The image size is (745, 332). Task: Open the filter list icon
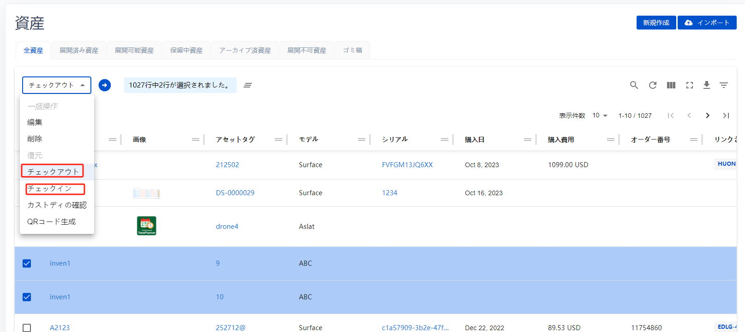coord(723,85)
